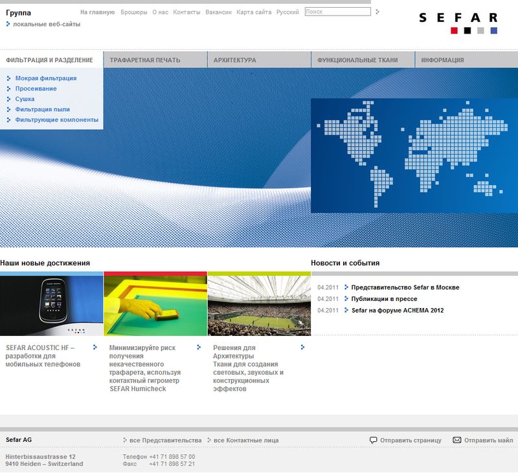This screenshot has width=518, height=473.
Task: Focus the Поиск search field
Action: tap(337, 12)
